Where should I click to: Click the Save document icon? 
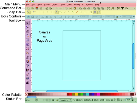pos(37,8)
